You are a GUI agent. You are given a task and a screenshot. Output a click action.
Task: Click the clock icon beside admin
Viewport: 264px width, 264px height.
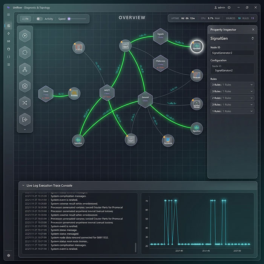(229, 8)
